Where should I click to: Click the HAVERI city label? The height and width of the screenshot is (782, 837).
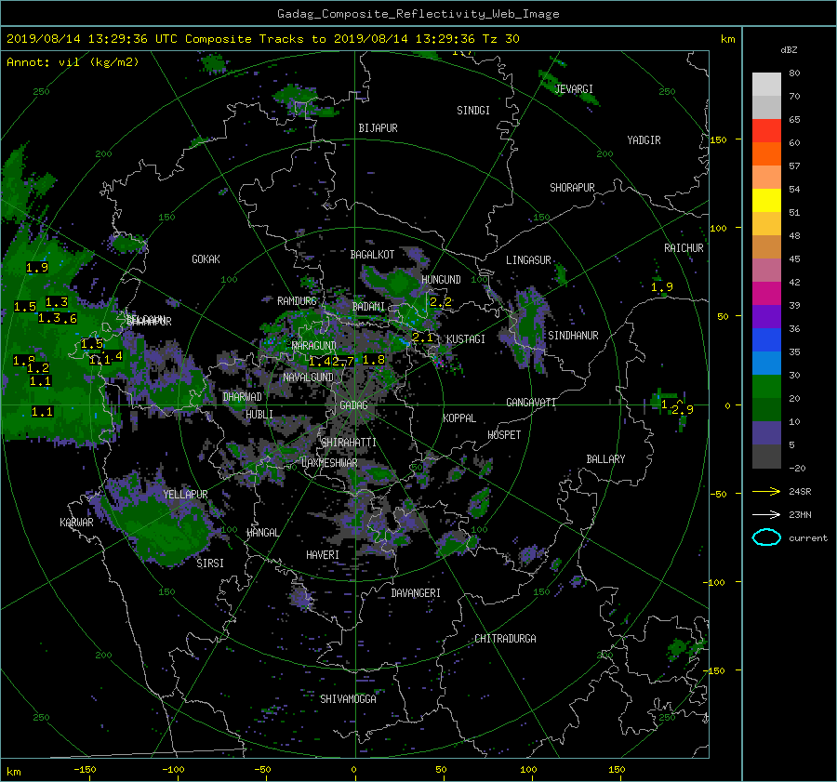pos(323,555)
